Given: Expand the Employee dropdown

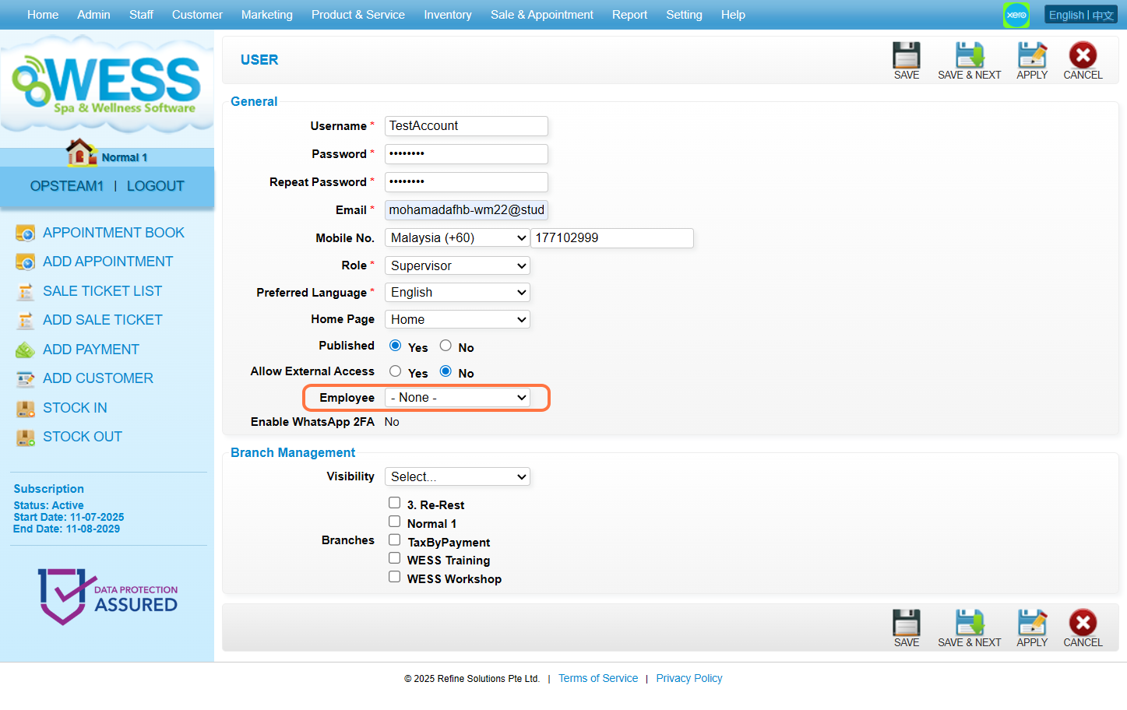Looking at the screenshot, I should tap(457, 398).
